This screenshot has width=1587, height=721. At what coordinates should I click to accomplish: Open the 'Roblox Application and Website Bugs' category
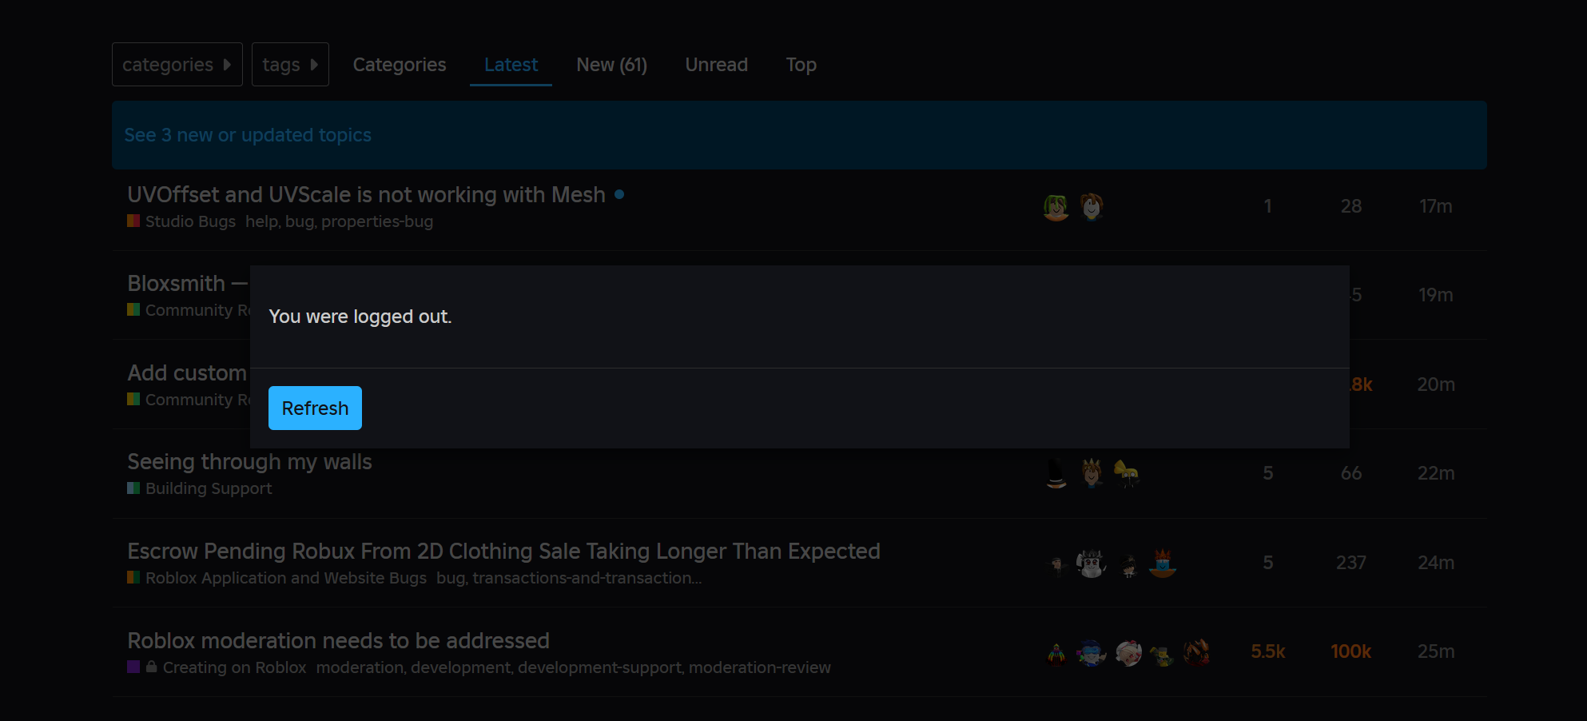click(x=286, y=578)
